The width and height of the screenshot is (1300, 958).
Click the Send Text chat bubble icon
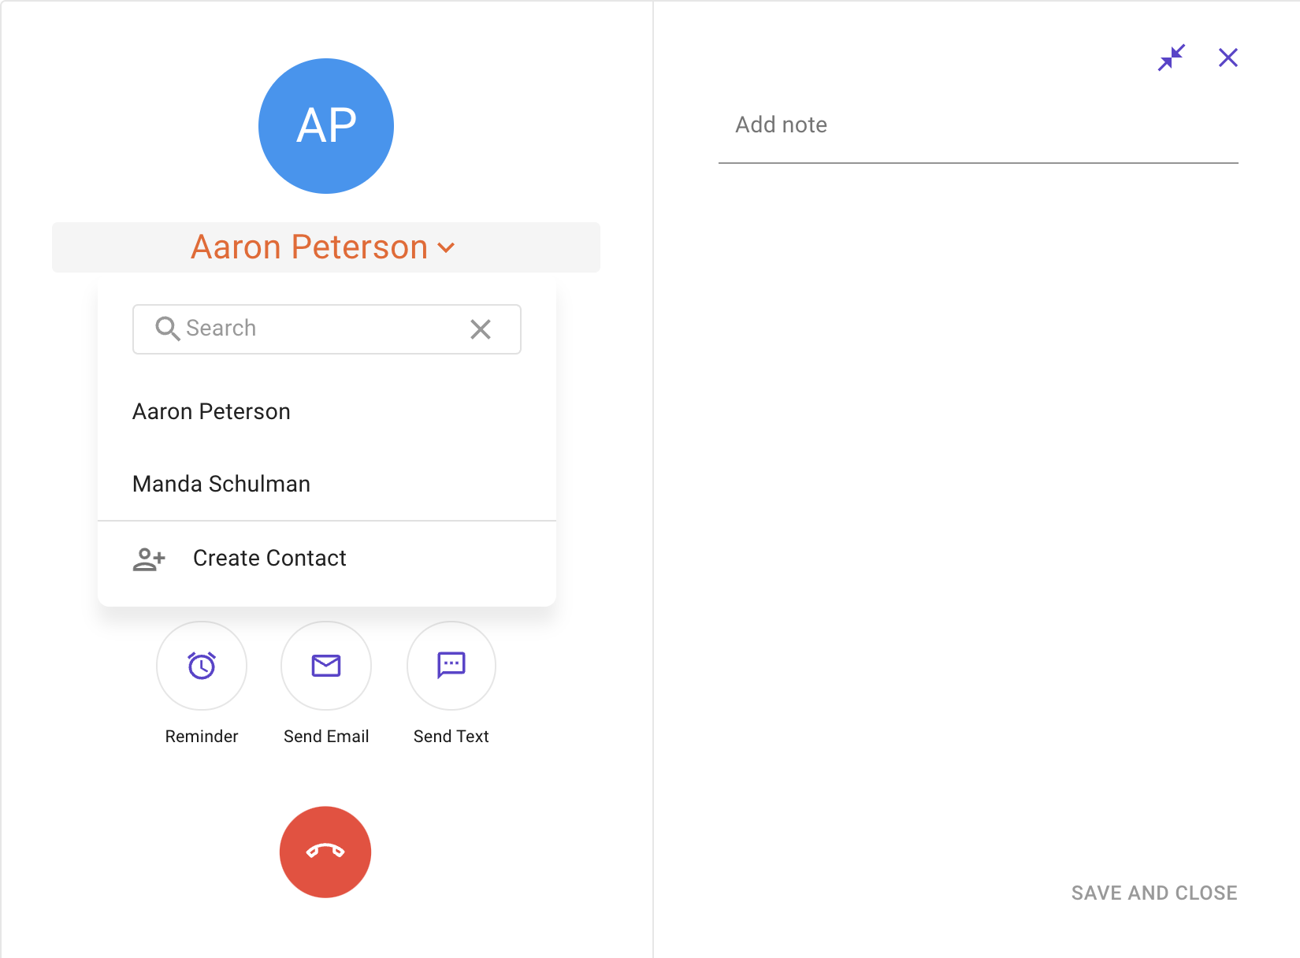(451, 666)
